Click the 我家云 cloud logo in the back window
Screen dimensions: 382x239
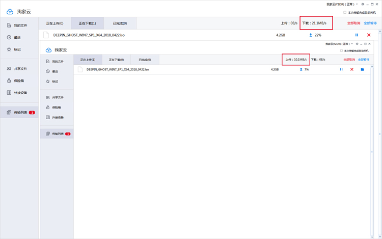[10, 12]
